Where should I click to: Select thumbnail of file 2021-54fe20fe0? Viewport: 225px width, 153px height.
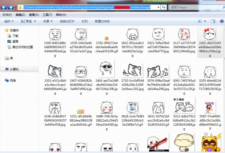point(158,34)
